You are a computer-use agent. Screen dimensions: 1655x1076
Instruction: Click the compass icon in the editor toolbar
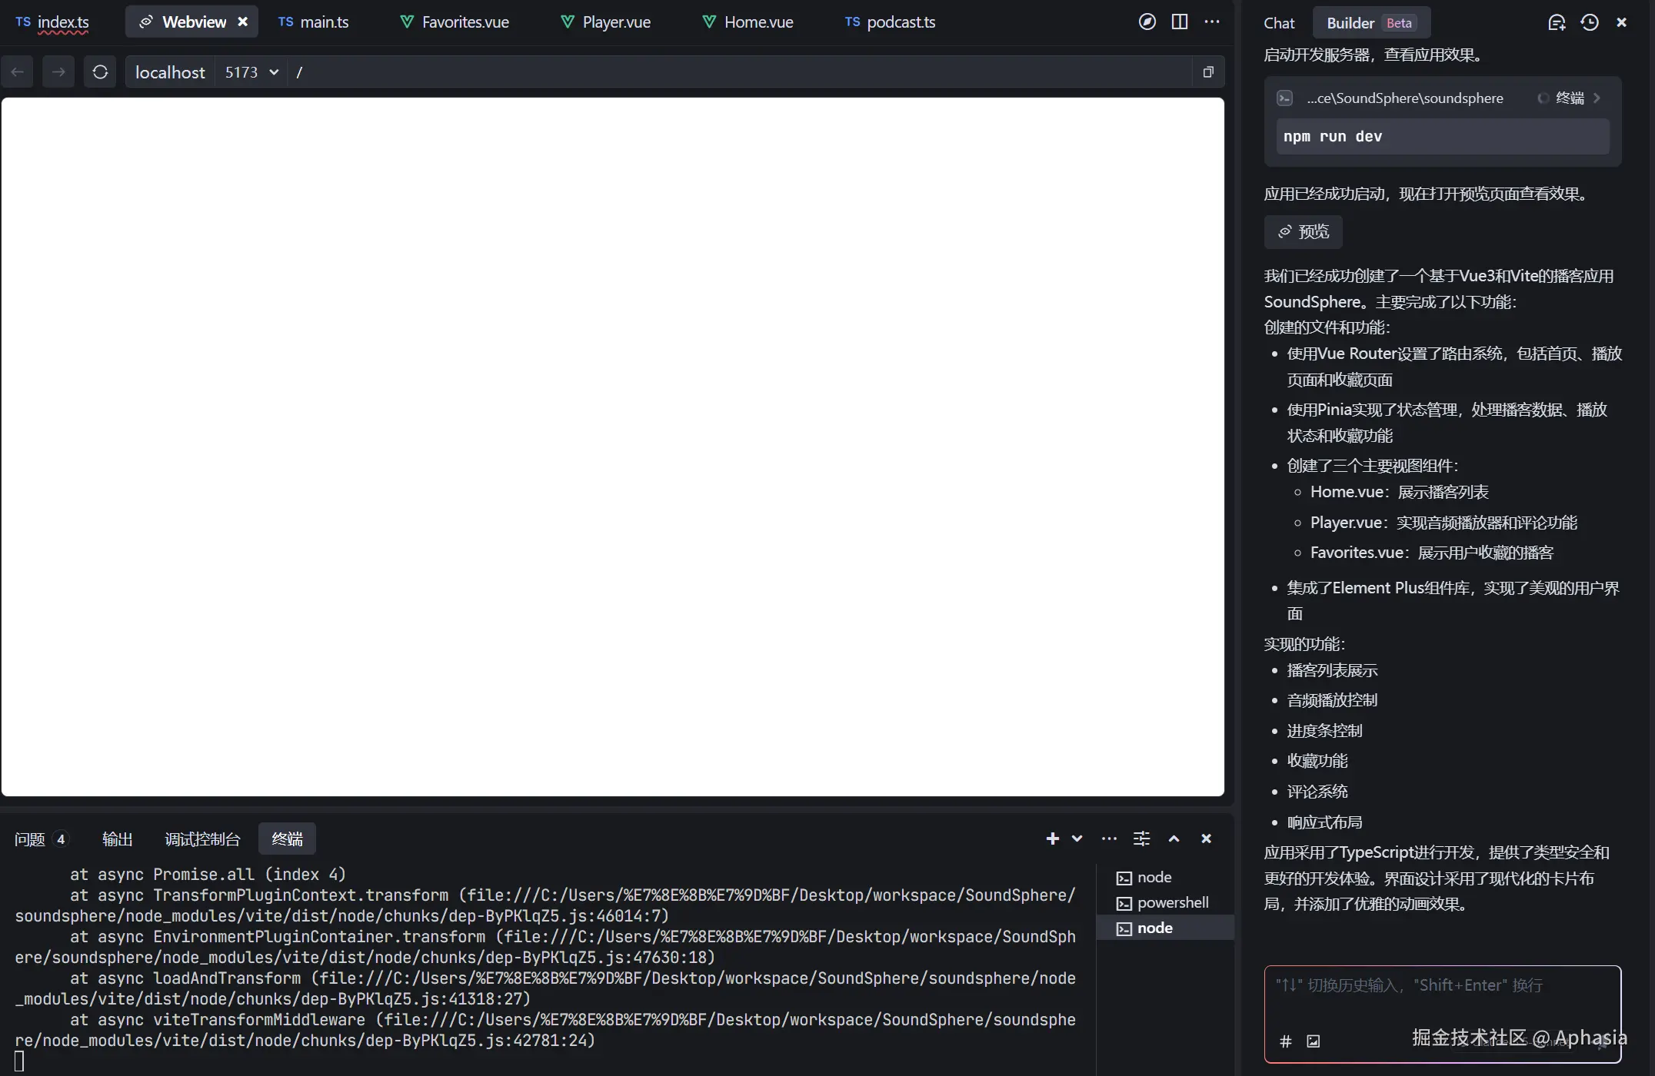click(x=1147, y=22)
